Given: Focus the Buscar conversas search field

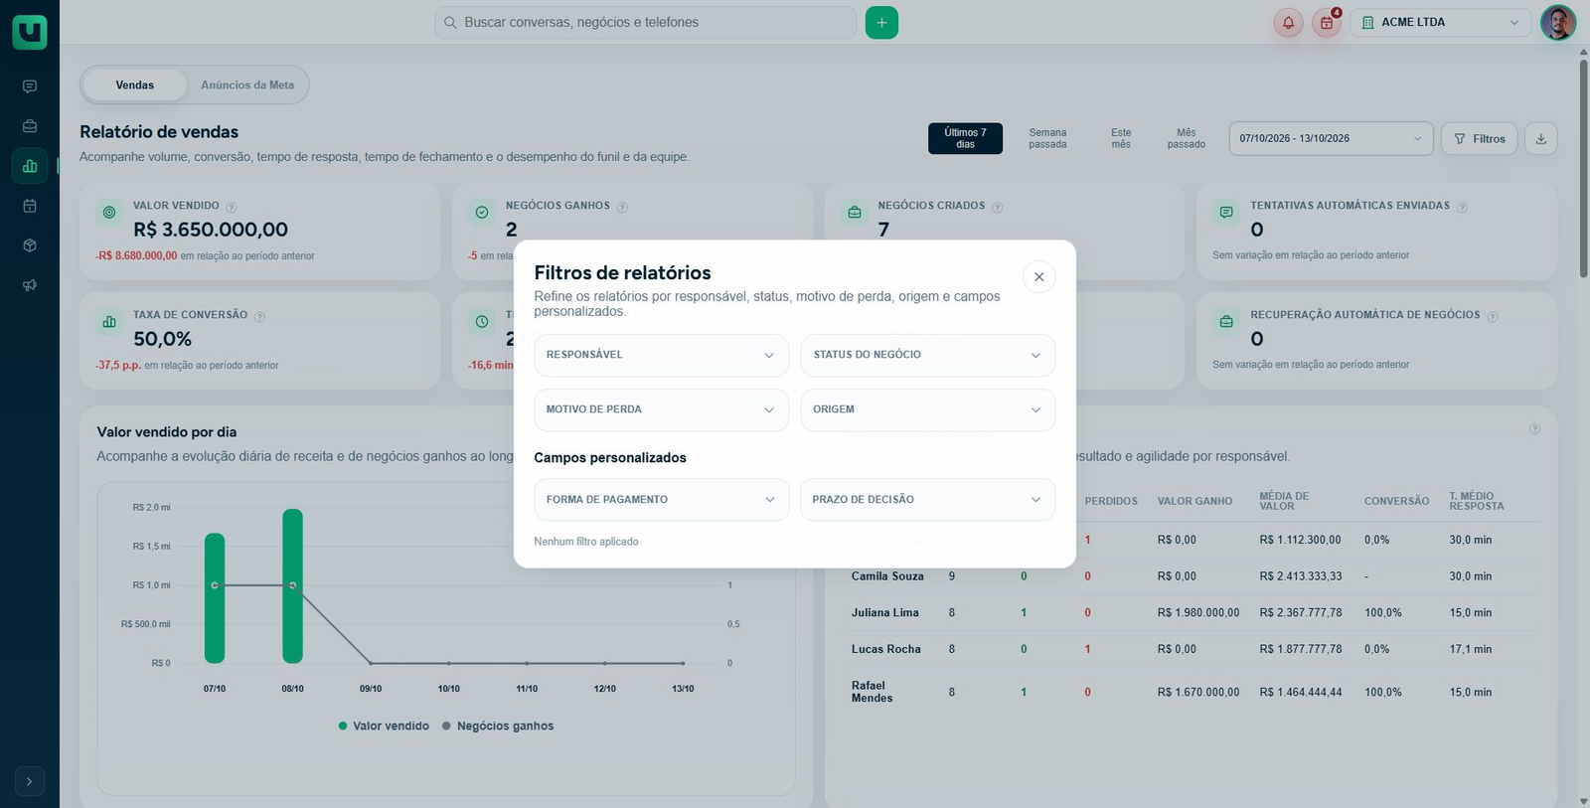Looking at the screenshot, I should point(646,23).
